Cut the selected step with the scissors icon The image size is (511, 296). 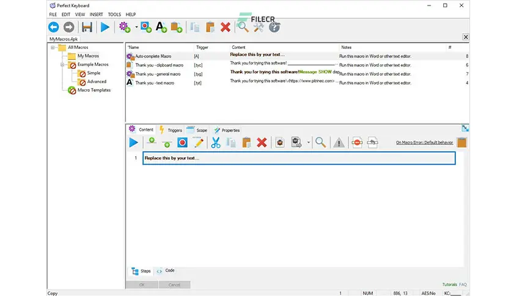[x=216, y=142]
